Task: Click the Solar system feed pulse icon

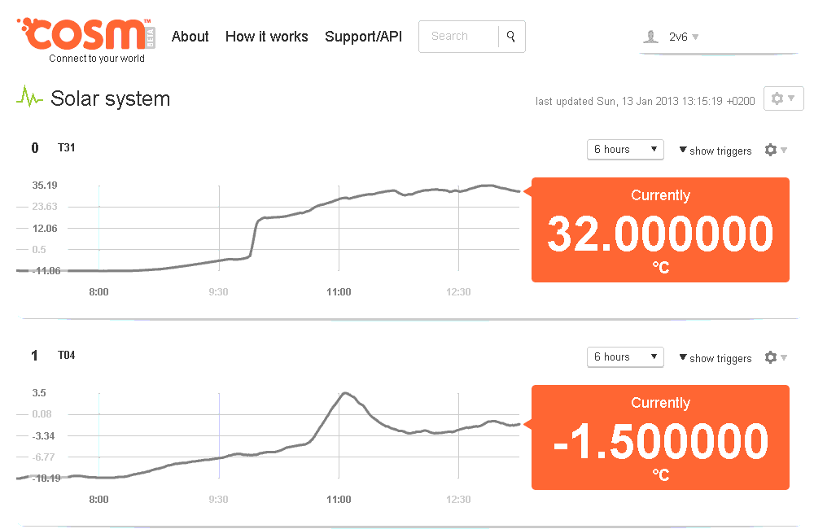Action: point(30,98)
